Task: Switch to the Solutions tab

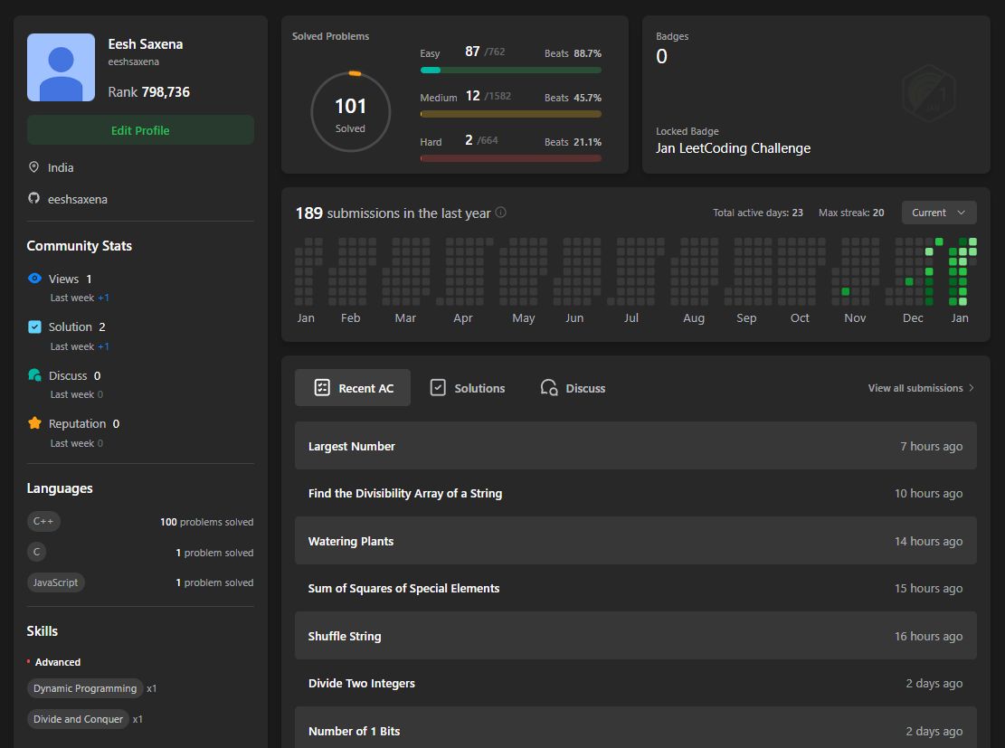Action: pyautogui.click(x=467, y=388)
